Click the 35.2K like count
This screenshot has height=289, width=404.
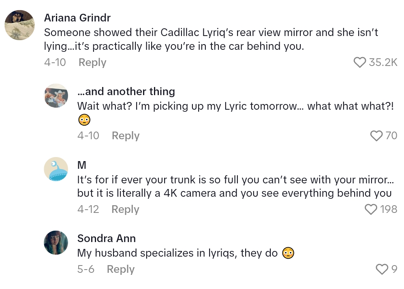click(383, 62)
